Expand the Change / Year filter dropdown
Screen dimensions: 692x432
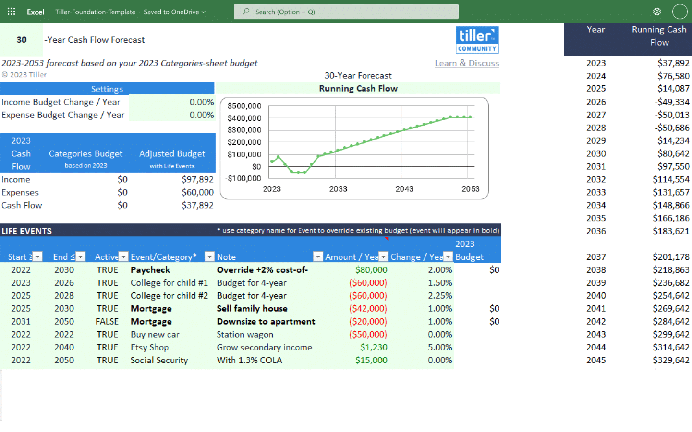pos(448,257)
